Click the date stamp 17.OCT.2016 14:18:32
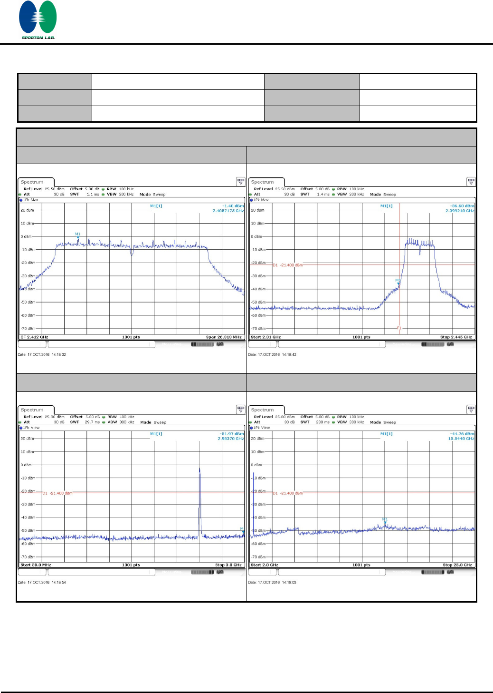This screenshot has height=693, width=493. coord(42,354)
